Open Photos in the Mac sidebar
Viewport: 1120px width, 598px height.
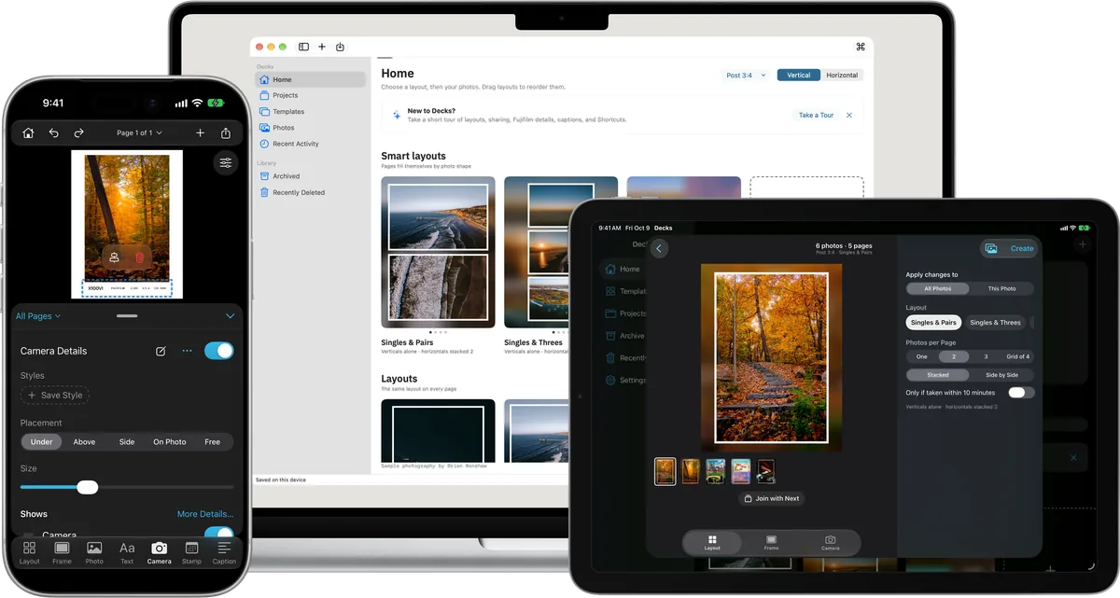coord(311,128)
